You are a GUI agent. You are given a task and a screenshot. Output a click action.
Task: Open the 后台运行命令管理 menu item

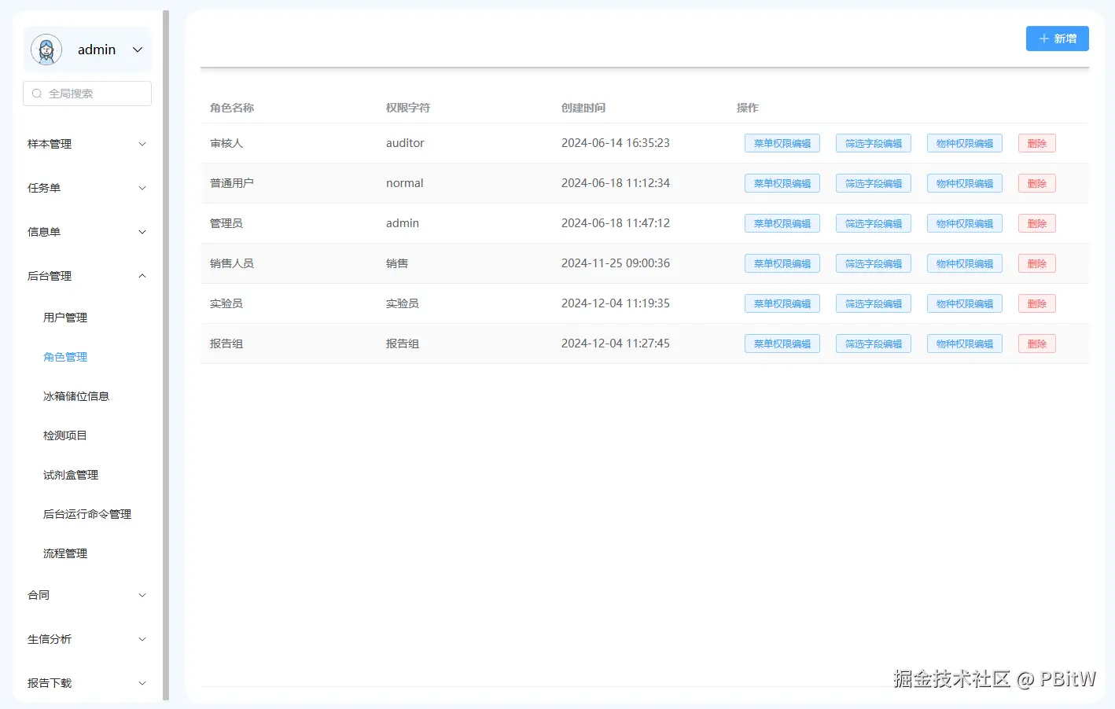(x=87, y=514)
